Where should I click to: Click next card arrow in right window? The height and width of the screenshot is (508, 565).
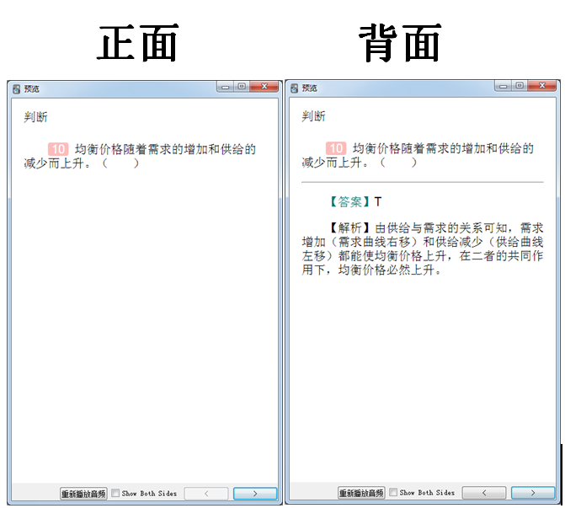point(533,493)
